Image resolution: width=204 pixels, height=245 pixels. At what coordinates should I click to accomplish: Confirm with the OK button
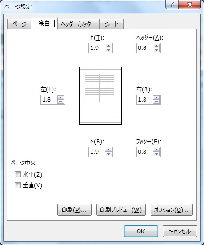[141, 231]
